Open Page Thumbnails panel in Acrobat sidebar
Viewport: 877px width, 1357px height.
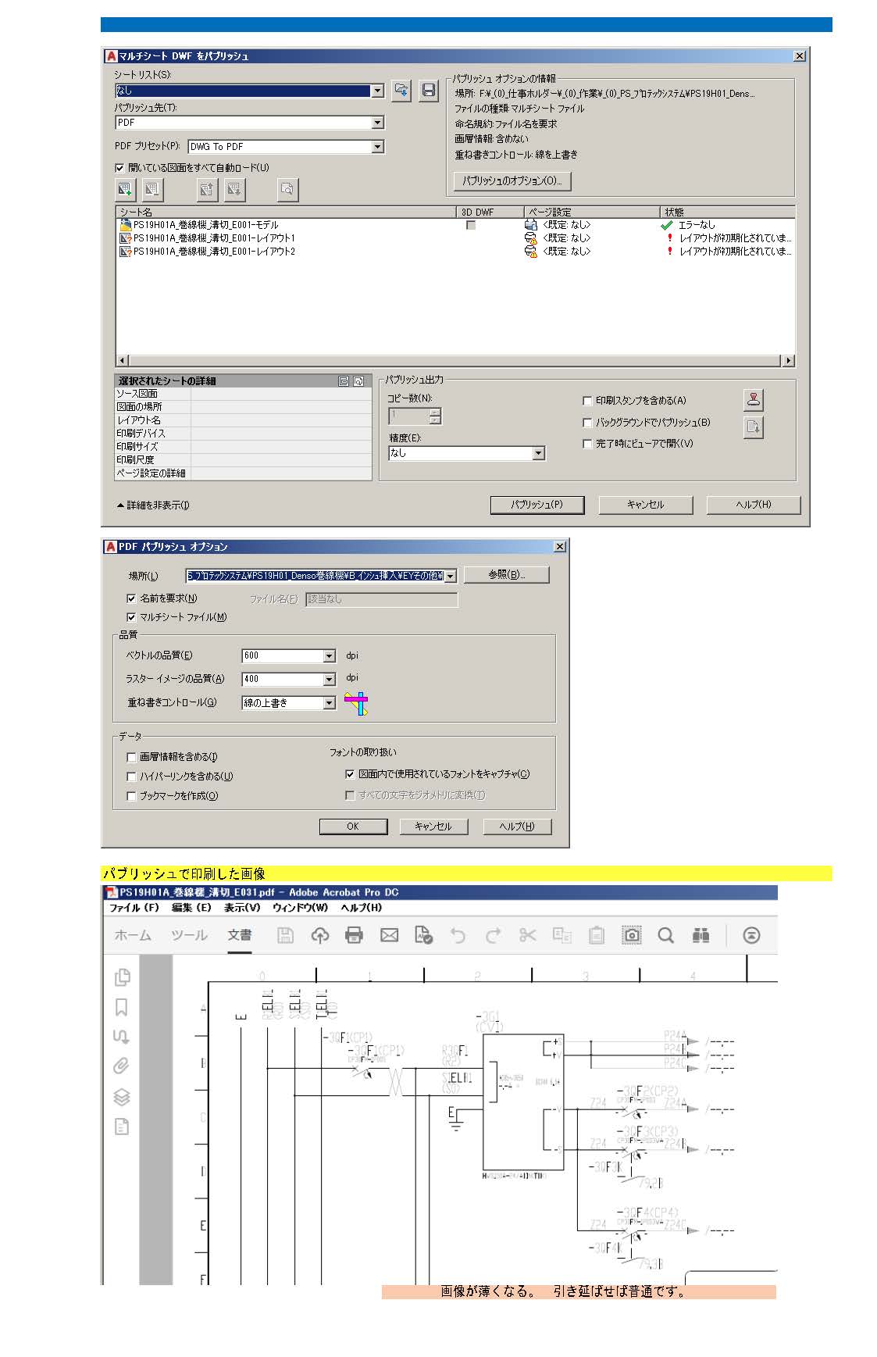pyautogui.click(x=122, y=977)
